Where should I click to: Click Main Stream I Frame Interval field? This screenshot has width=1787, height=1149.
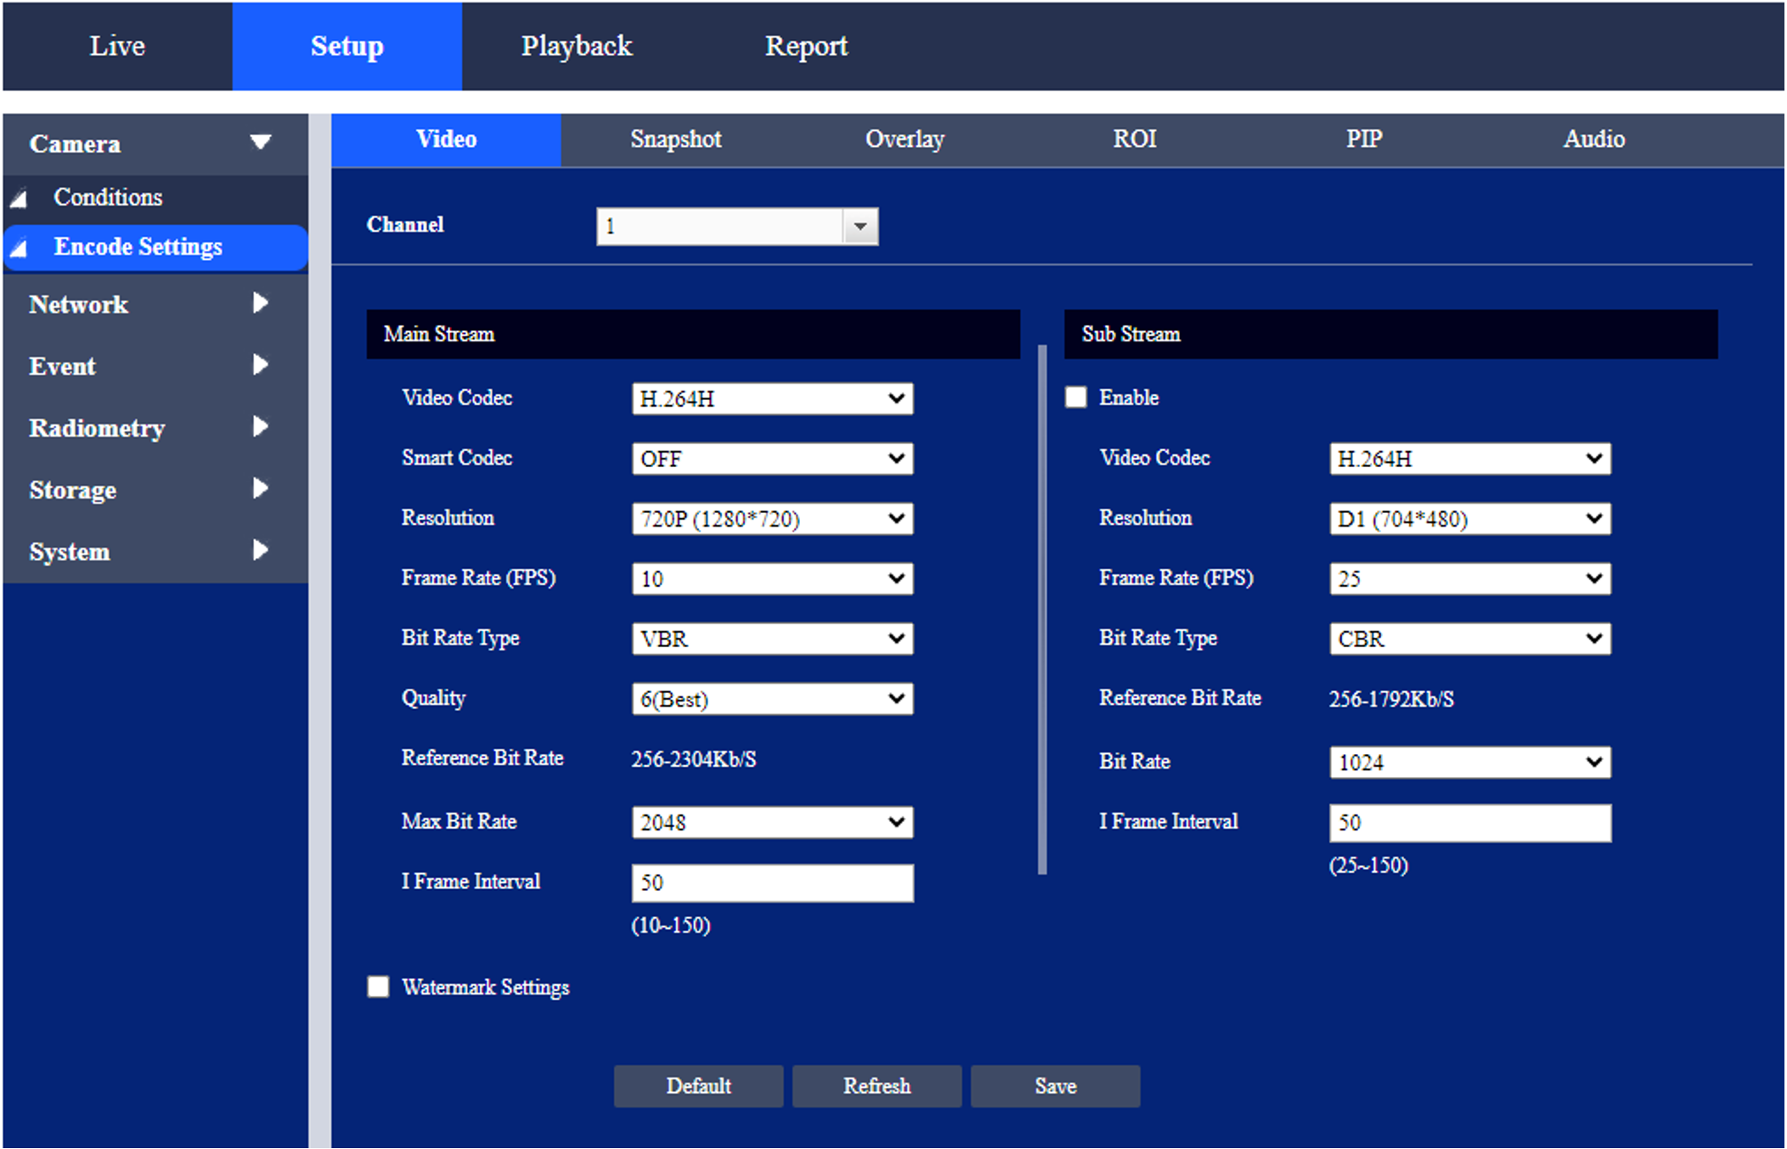pos(771,883)
